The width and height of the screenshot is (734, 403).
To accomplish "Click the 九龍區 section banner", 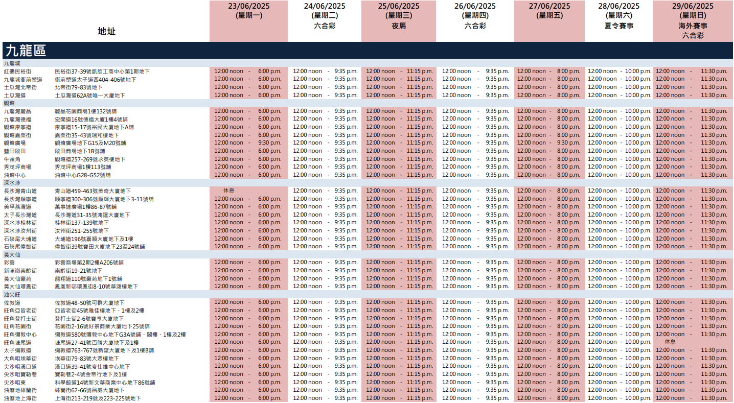I will pyautogui.click(x=26, y=50).
